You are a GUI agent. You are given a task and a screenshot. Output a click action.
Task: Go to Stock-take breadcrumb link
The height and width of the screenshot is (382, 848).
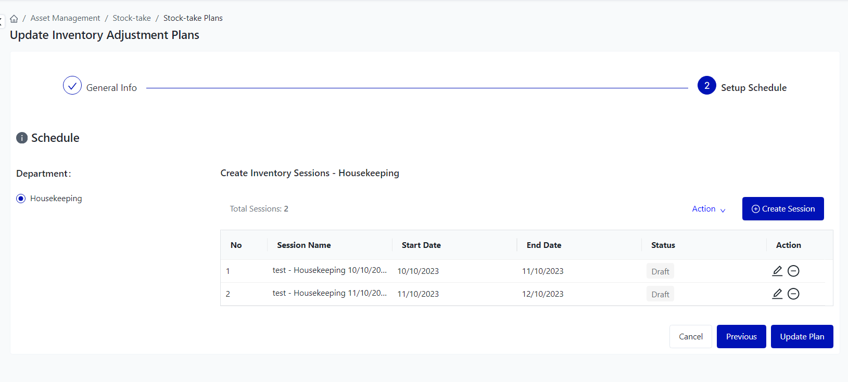(x=132, y=18)
